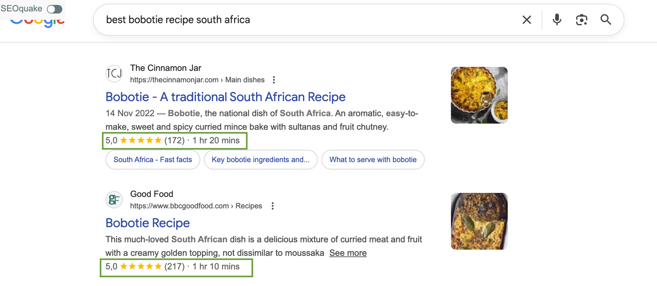Image resolution: width=657 pixels, height=286 pixels.
Task: Start voice search with microphone icon
Action: 557,20
